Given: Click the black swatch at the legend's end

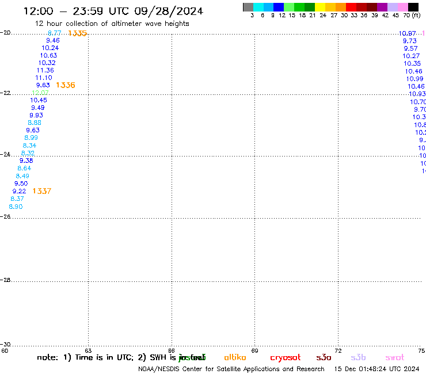Looking at the screenshot, I should point(413,7).
